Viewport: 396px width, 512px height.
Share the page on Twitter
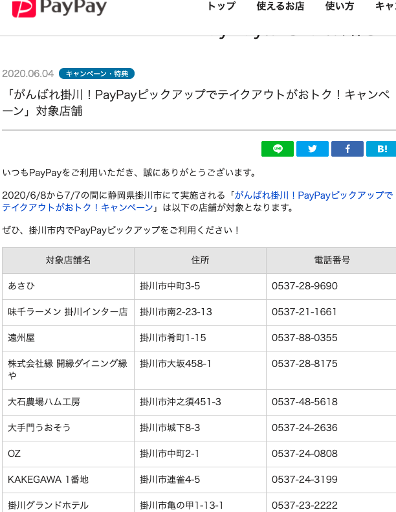pyautogui.click(x=313, y=149)
